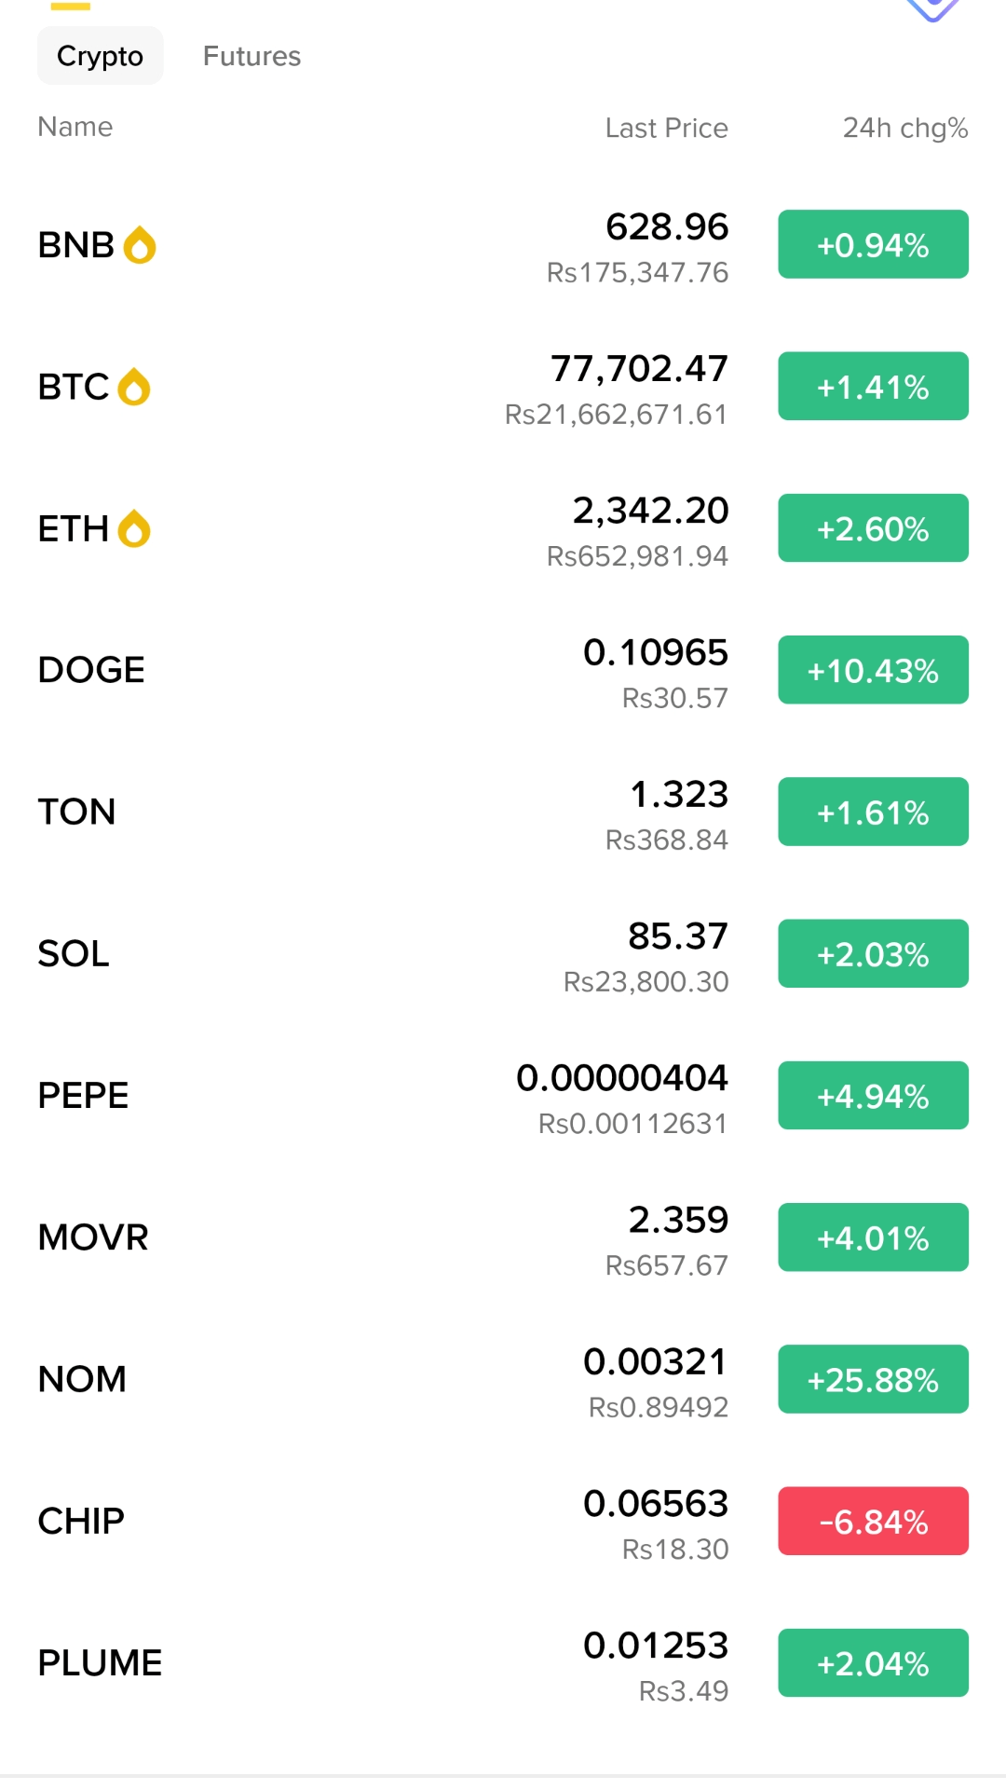Image resolution: width=1006 pixels, height=1790 pixels.
Task: Tap the flame icon next to BNB
Action: [x=140, y=245]
